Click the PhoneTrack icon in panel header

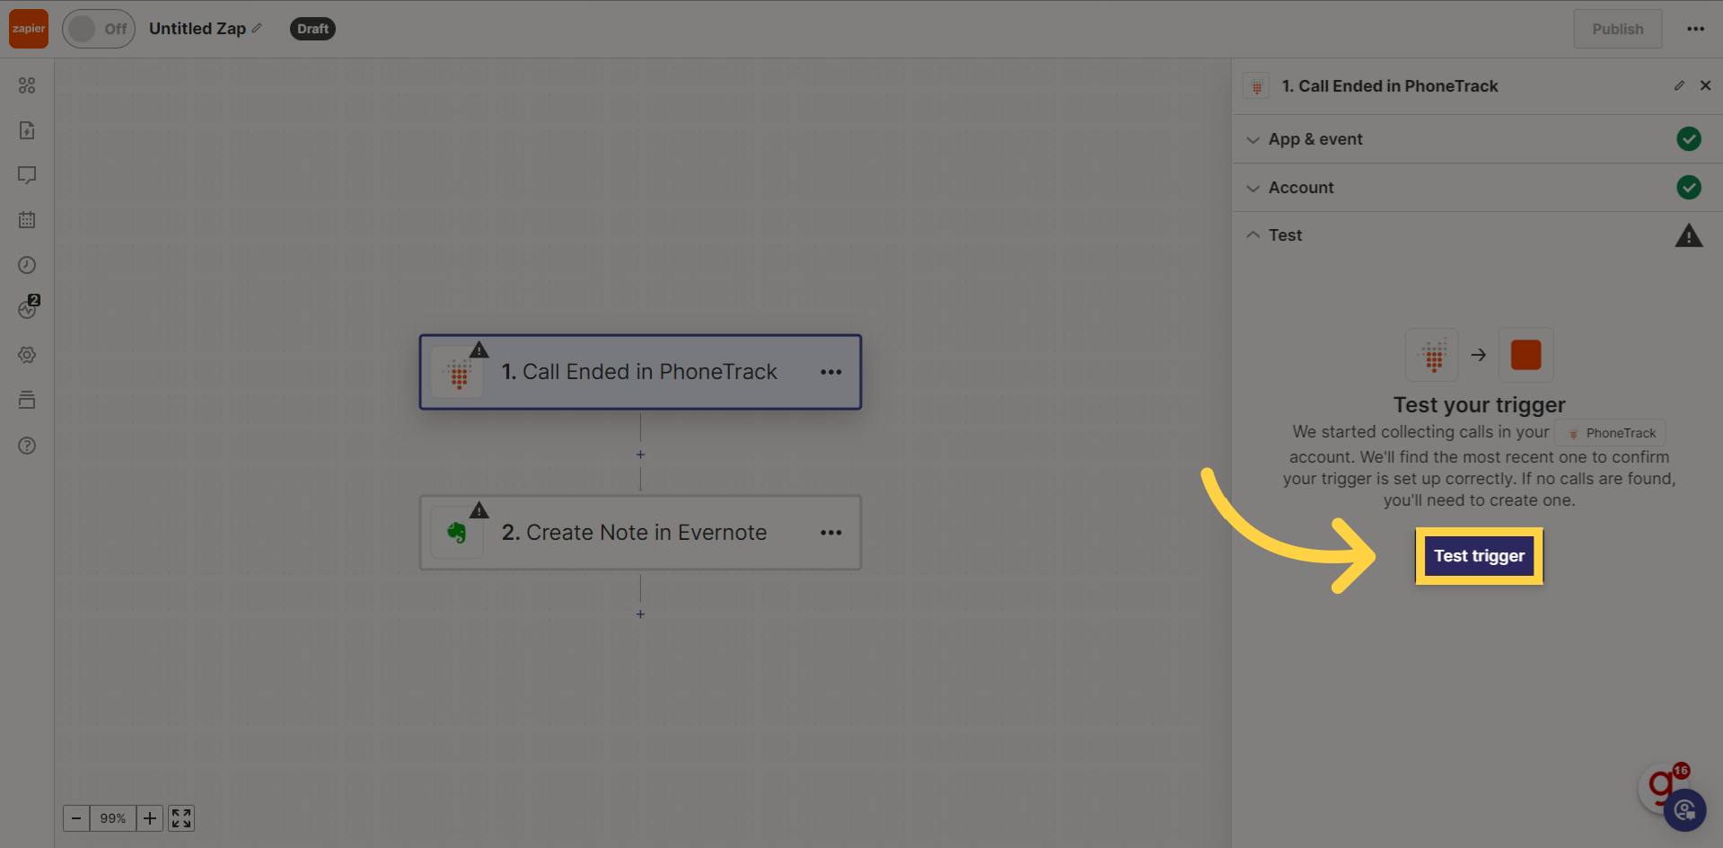coord(1256,86)
